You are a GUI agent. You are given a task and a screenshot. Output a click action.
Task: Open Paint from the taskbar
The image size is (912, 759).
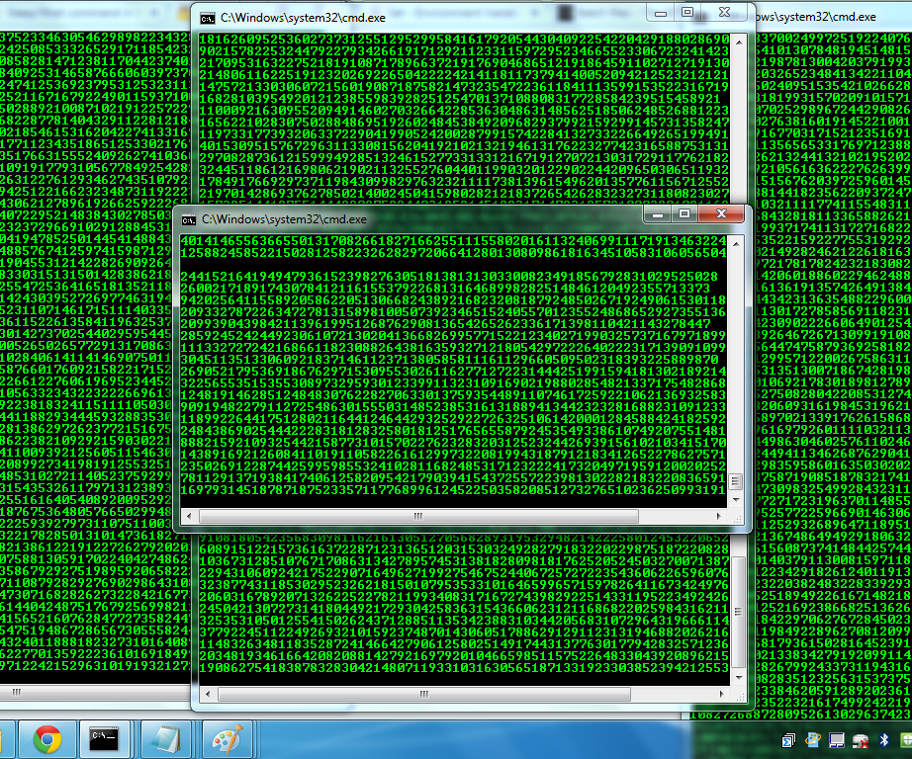click(x=228, y=739)
